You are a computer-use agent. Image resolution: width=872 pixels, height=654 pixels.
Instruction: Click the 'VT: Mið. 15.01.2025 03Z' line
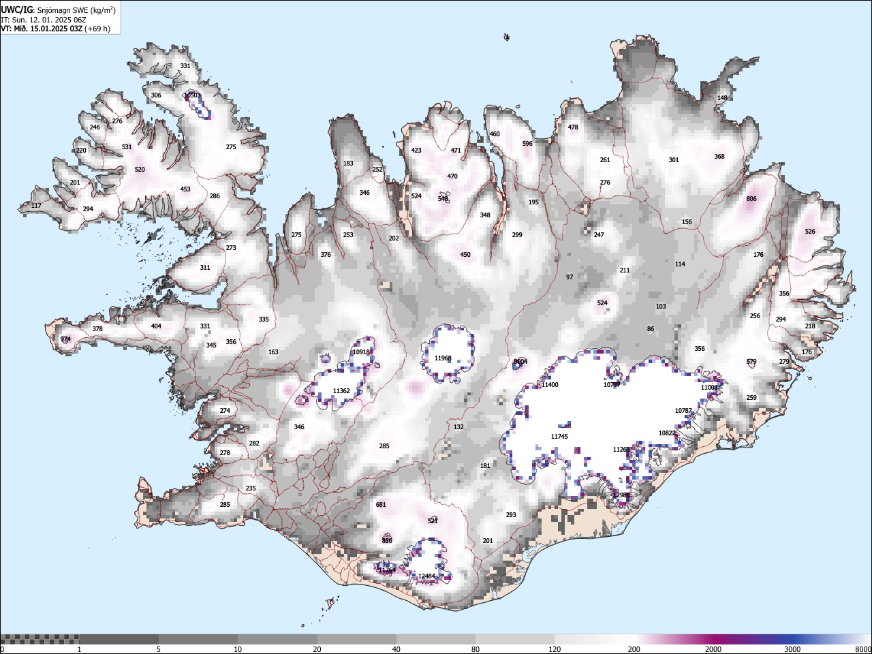tap(42, 29)
